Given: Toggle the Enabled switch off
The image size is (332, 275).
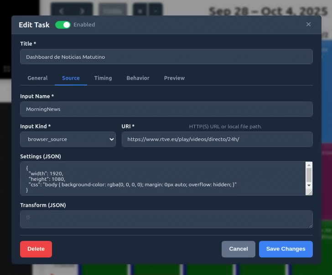Looking at the screenshot, I should pyautogui.click(x=63, y=25).
